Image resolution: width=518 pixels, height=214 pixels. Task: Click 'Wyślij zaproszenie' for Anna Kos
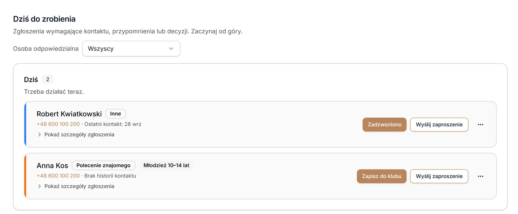(439, 176)
